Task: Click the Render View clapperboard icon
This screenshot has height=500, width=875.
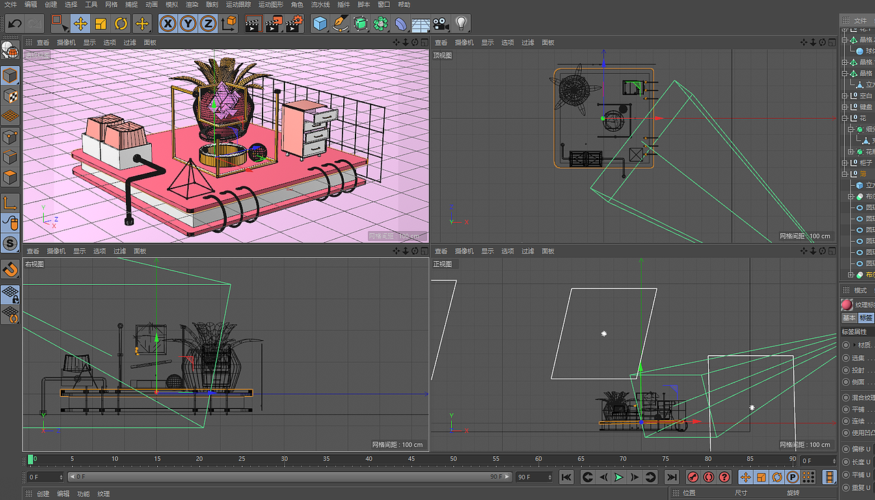Action: [253, 24]
